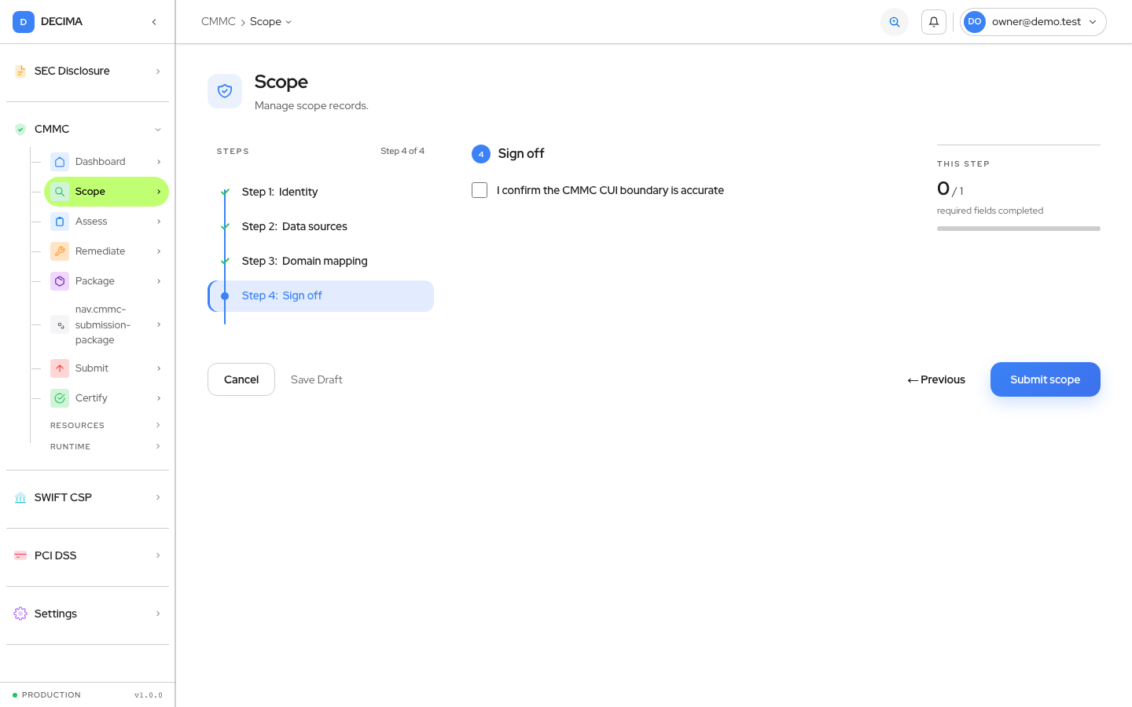The image size is (1132, 707).
Task: Open the owner@demo.test account dropdown
Action: point(1033,22)
